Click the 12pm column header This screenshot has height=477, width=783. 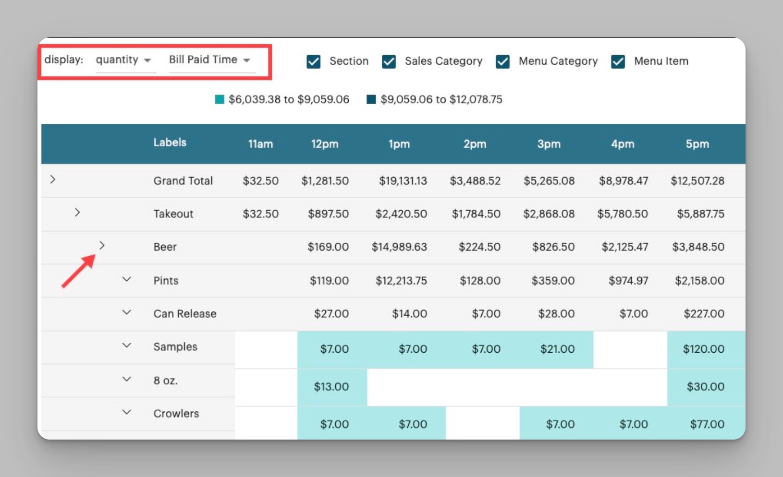(x=325, y=144)
